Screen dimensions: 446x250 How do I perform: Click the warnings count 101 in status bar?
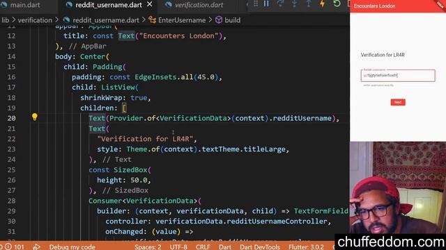(15, 247)
